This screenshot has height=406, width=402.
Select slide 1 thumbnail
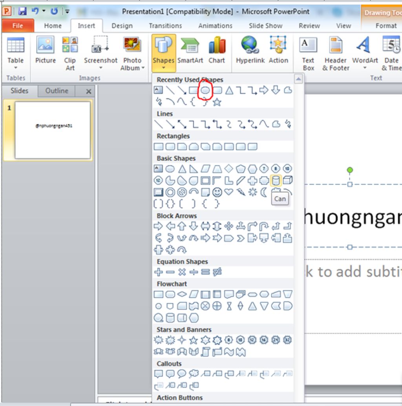[x=53, y=130]
